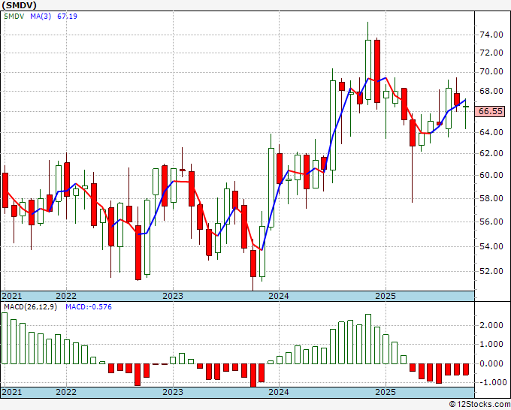
Task: Click 2025 on the price chart timeline
Action: click(386, 296)
